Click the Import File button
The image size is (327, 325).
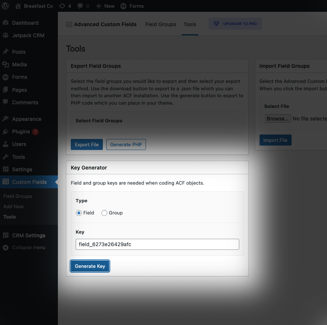click(x=275, y=140)
